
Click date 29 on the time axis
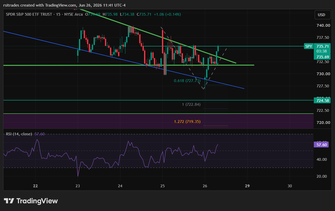(x=247, y=186)
